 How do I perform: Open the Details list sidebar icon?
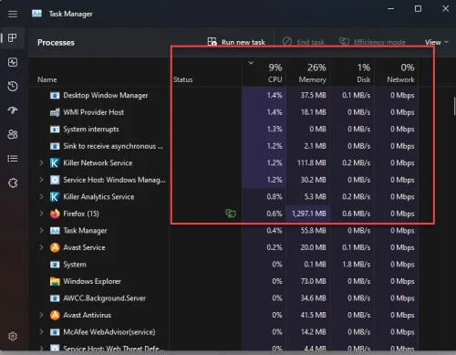pyautogui.click(x=13, y=159)
